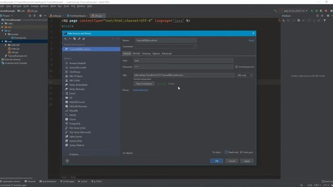Click in the Name field

coord(165,41)
